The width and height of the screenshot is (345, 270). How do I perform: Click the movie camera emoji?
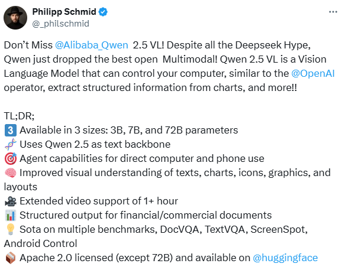coord(11,201)
